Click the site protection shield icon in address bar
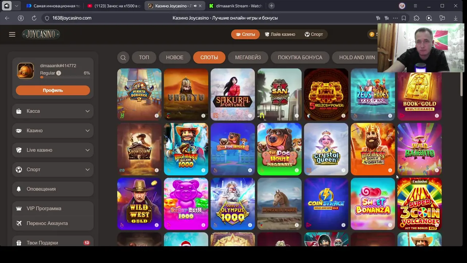Image resolution: width=467 pixels, height=263 pixels. pos(47,18)
